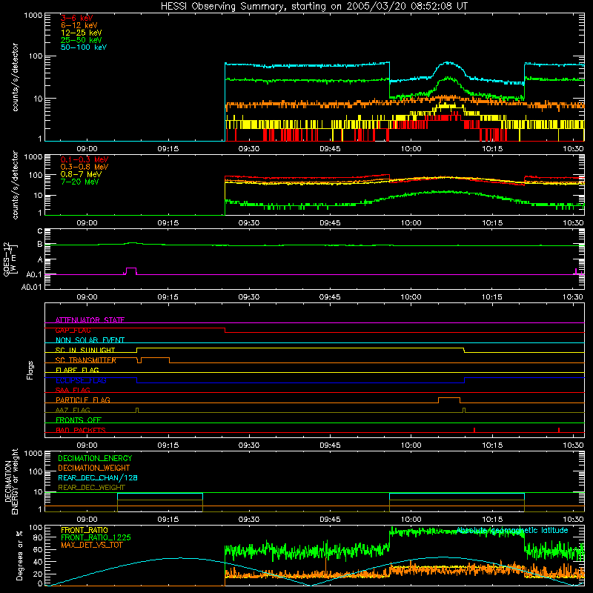The height and width of the screenshot is (593, 593).
Task: Click the first BAD_PACKETS red spike
Action: click(x=474, y=430)
